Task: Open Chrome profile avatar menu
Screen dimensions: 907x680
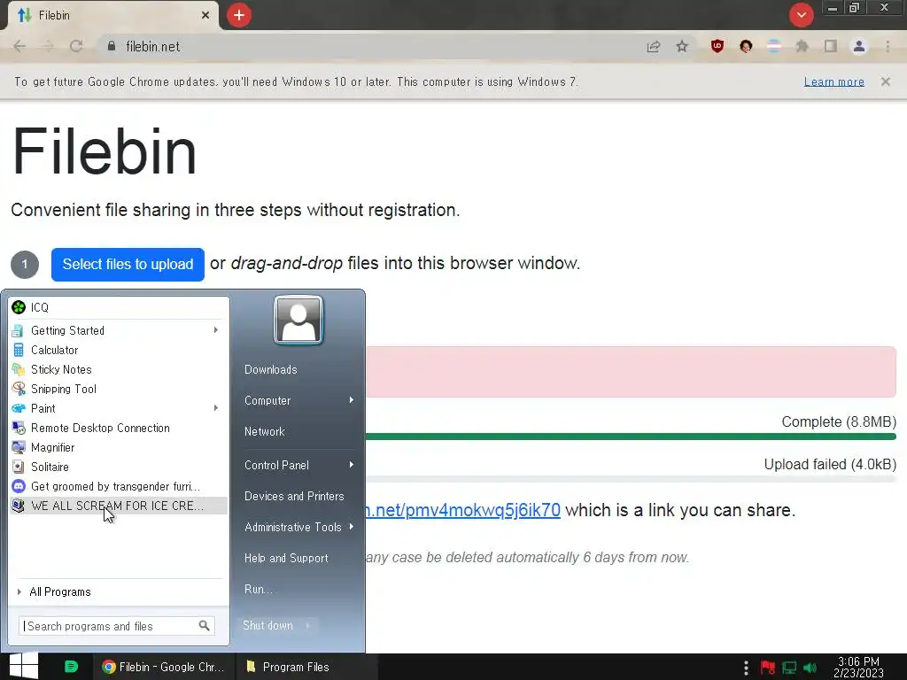Action: pos(859,46)
